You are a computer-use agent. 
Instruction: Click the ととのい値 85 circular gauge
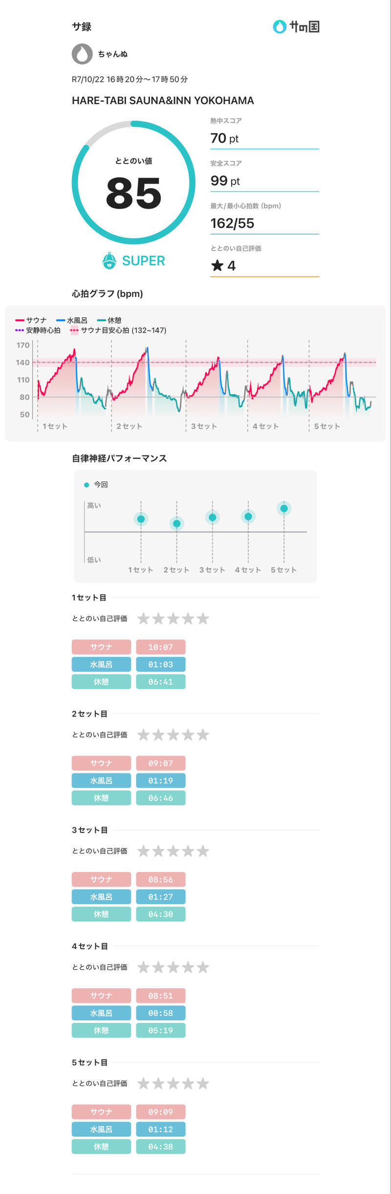click(x=133, y=182)
